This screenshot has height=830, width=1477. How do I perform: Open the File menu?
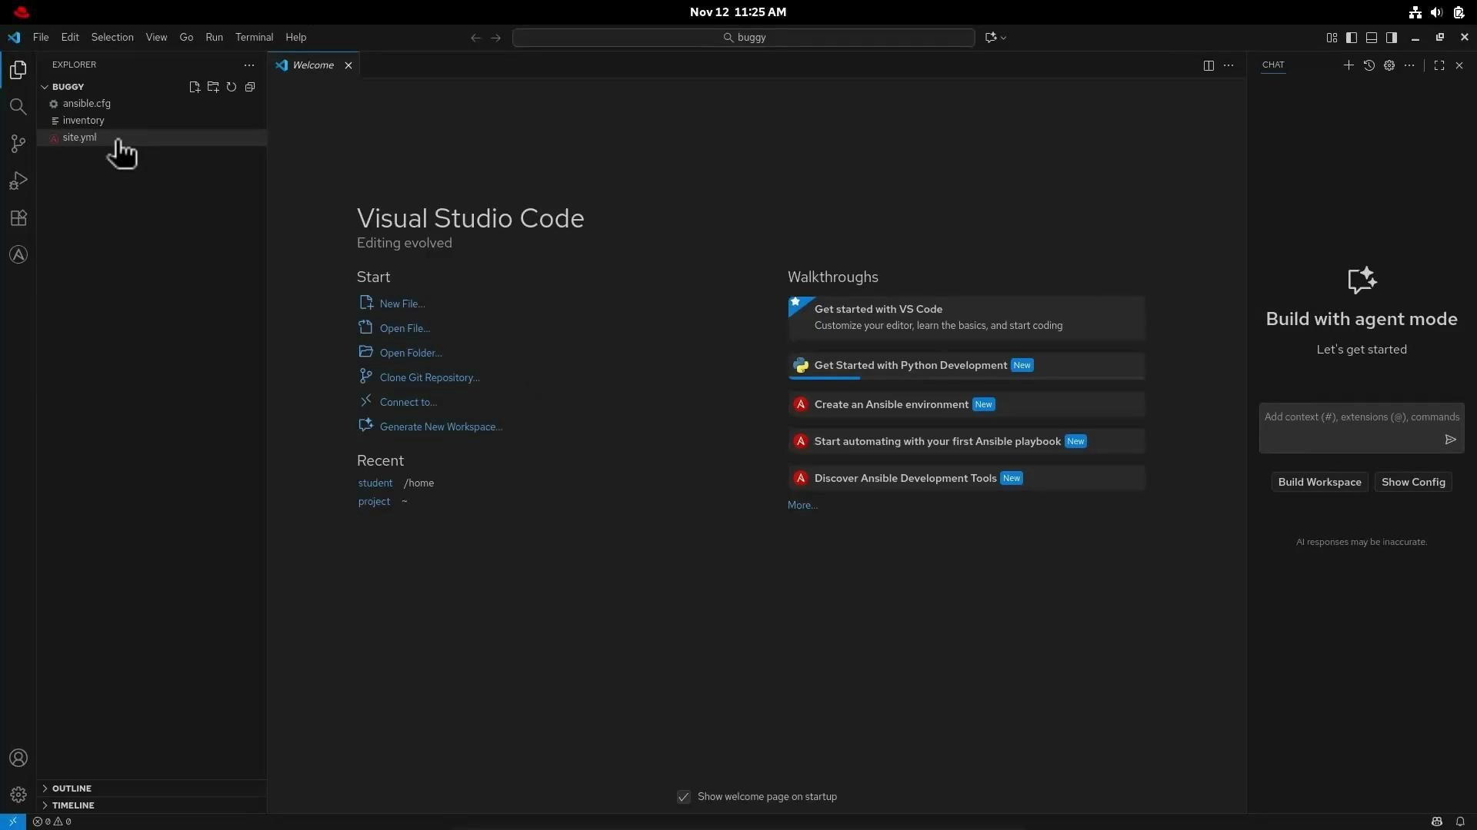click(41, 38)
